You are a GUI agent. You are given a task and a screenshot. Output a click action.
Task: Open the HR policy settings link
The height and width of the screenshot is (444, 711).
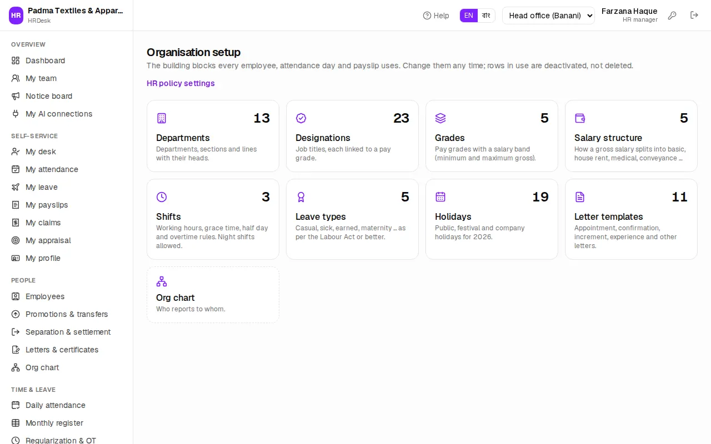coord(181,83)
